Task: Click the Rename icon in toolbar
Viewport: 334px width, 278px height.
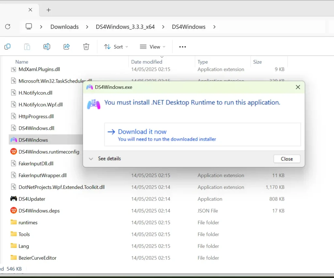Action: (47, 47)
